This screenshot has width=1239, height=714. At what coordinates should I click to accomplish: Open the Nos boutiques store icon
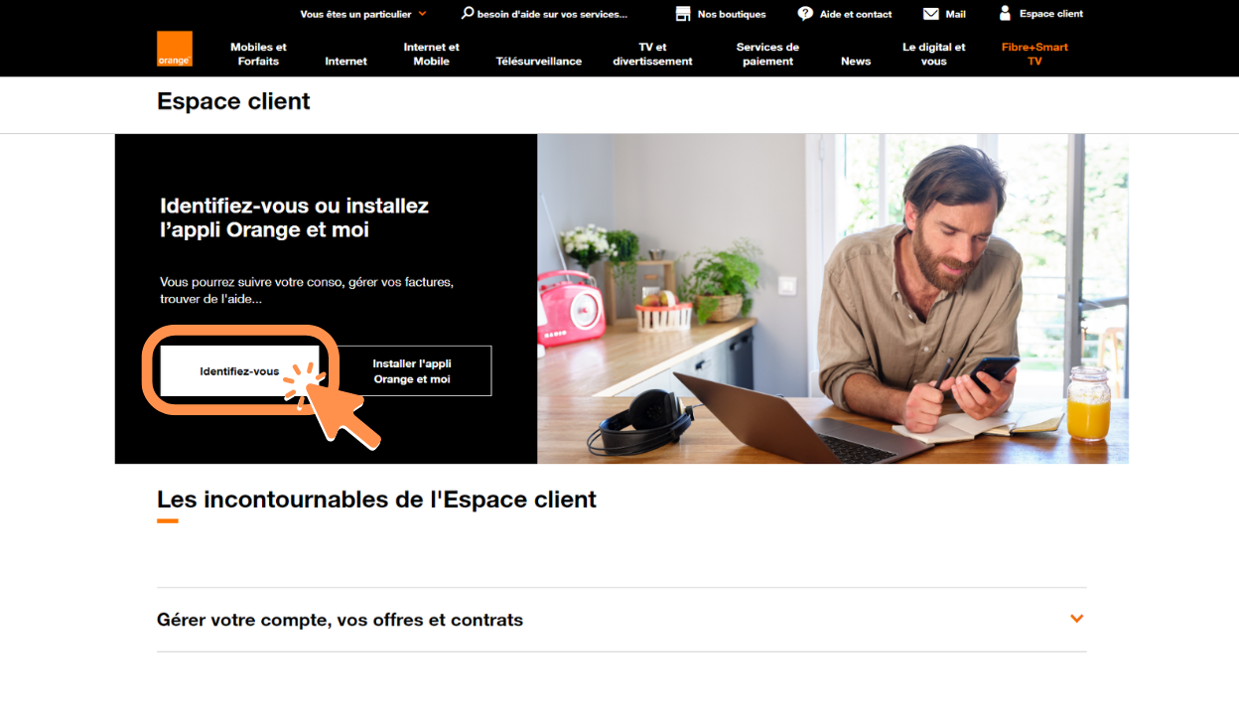(x=682, y=13)
